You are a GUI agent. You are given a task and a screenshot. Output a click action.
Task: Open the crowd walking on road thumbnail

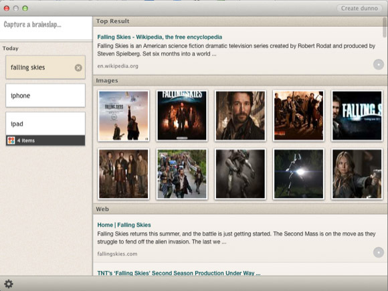point(182,174)
